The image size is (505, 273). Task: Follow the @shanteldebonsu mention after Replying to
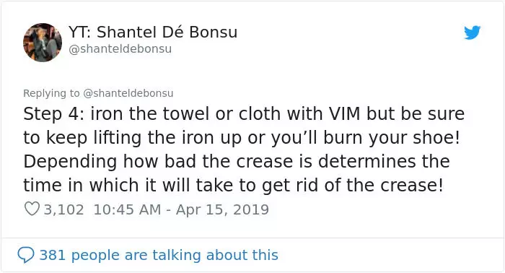(x=128, y=93)
